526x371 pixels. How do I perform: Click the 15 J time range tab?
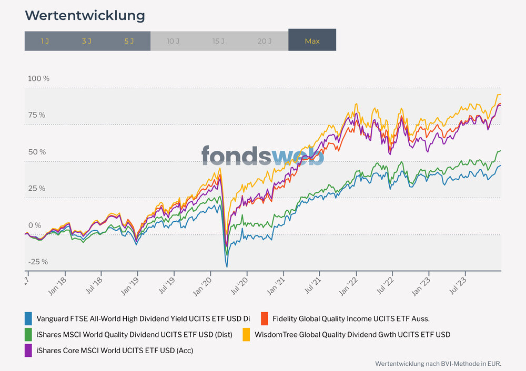coord(218,40)
